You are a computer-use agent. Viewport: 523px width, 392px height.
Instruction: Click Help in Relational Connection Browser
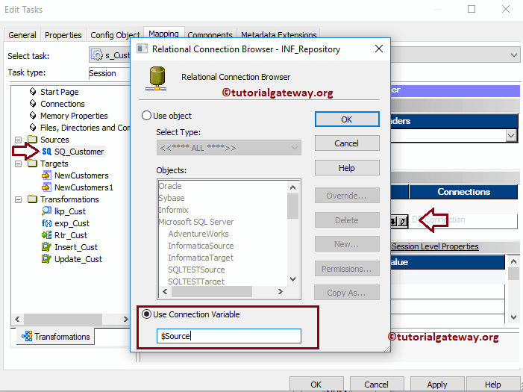coord(347,167)
